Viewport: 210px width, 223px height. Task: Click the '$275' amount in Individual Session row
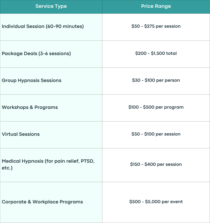tap(149, 26)
